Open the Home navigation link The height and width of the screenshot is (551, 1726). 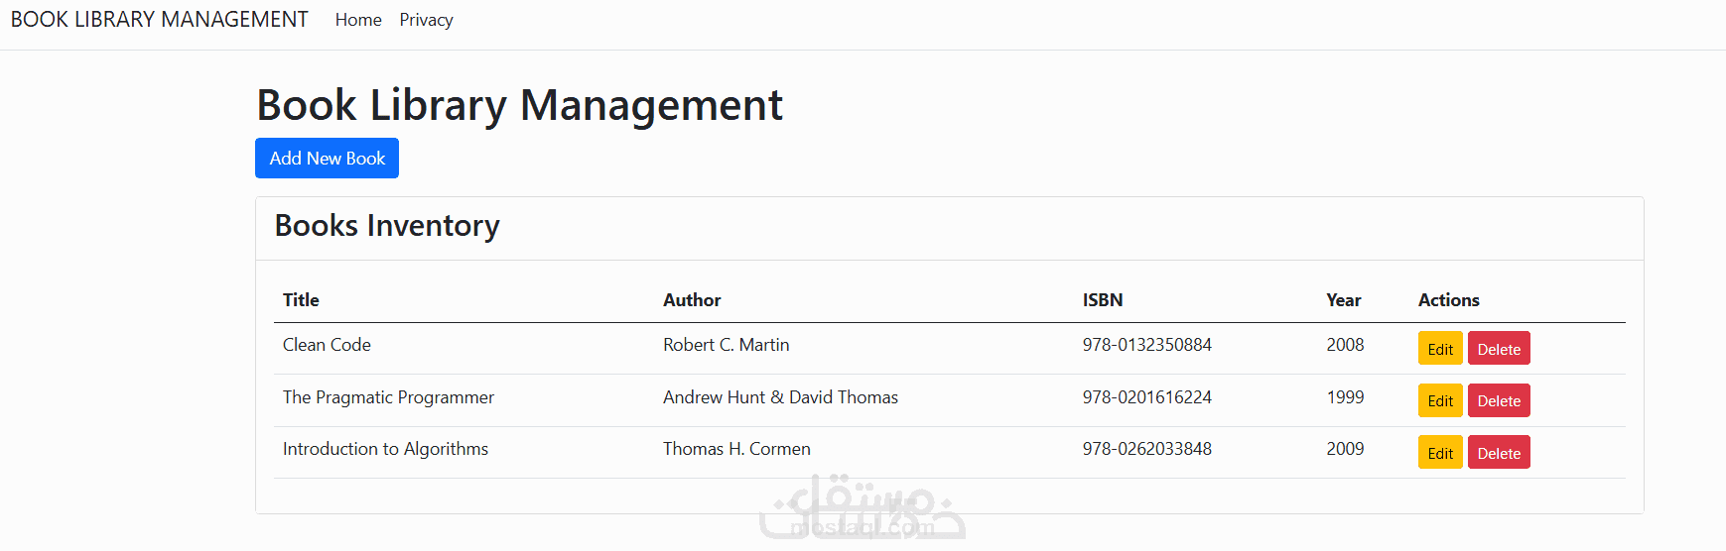358,20
